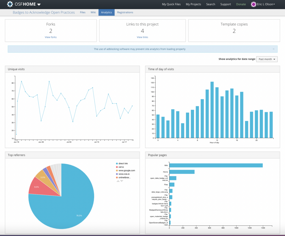Open the OSF HOME dropdown arrow
This screenshot has width=285, height=236.
point(39,4)
